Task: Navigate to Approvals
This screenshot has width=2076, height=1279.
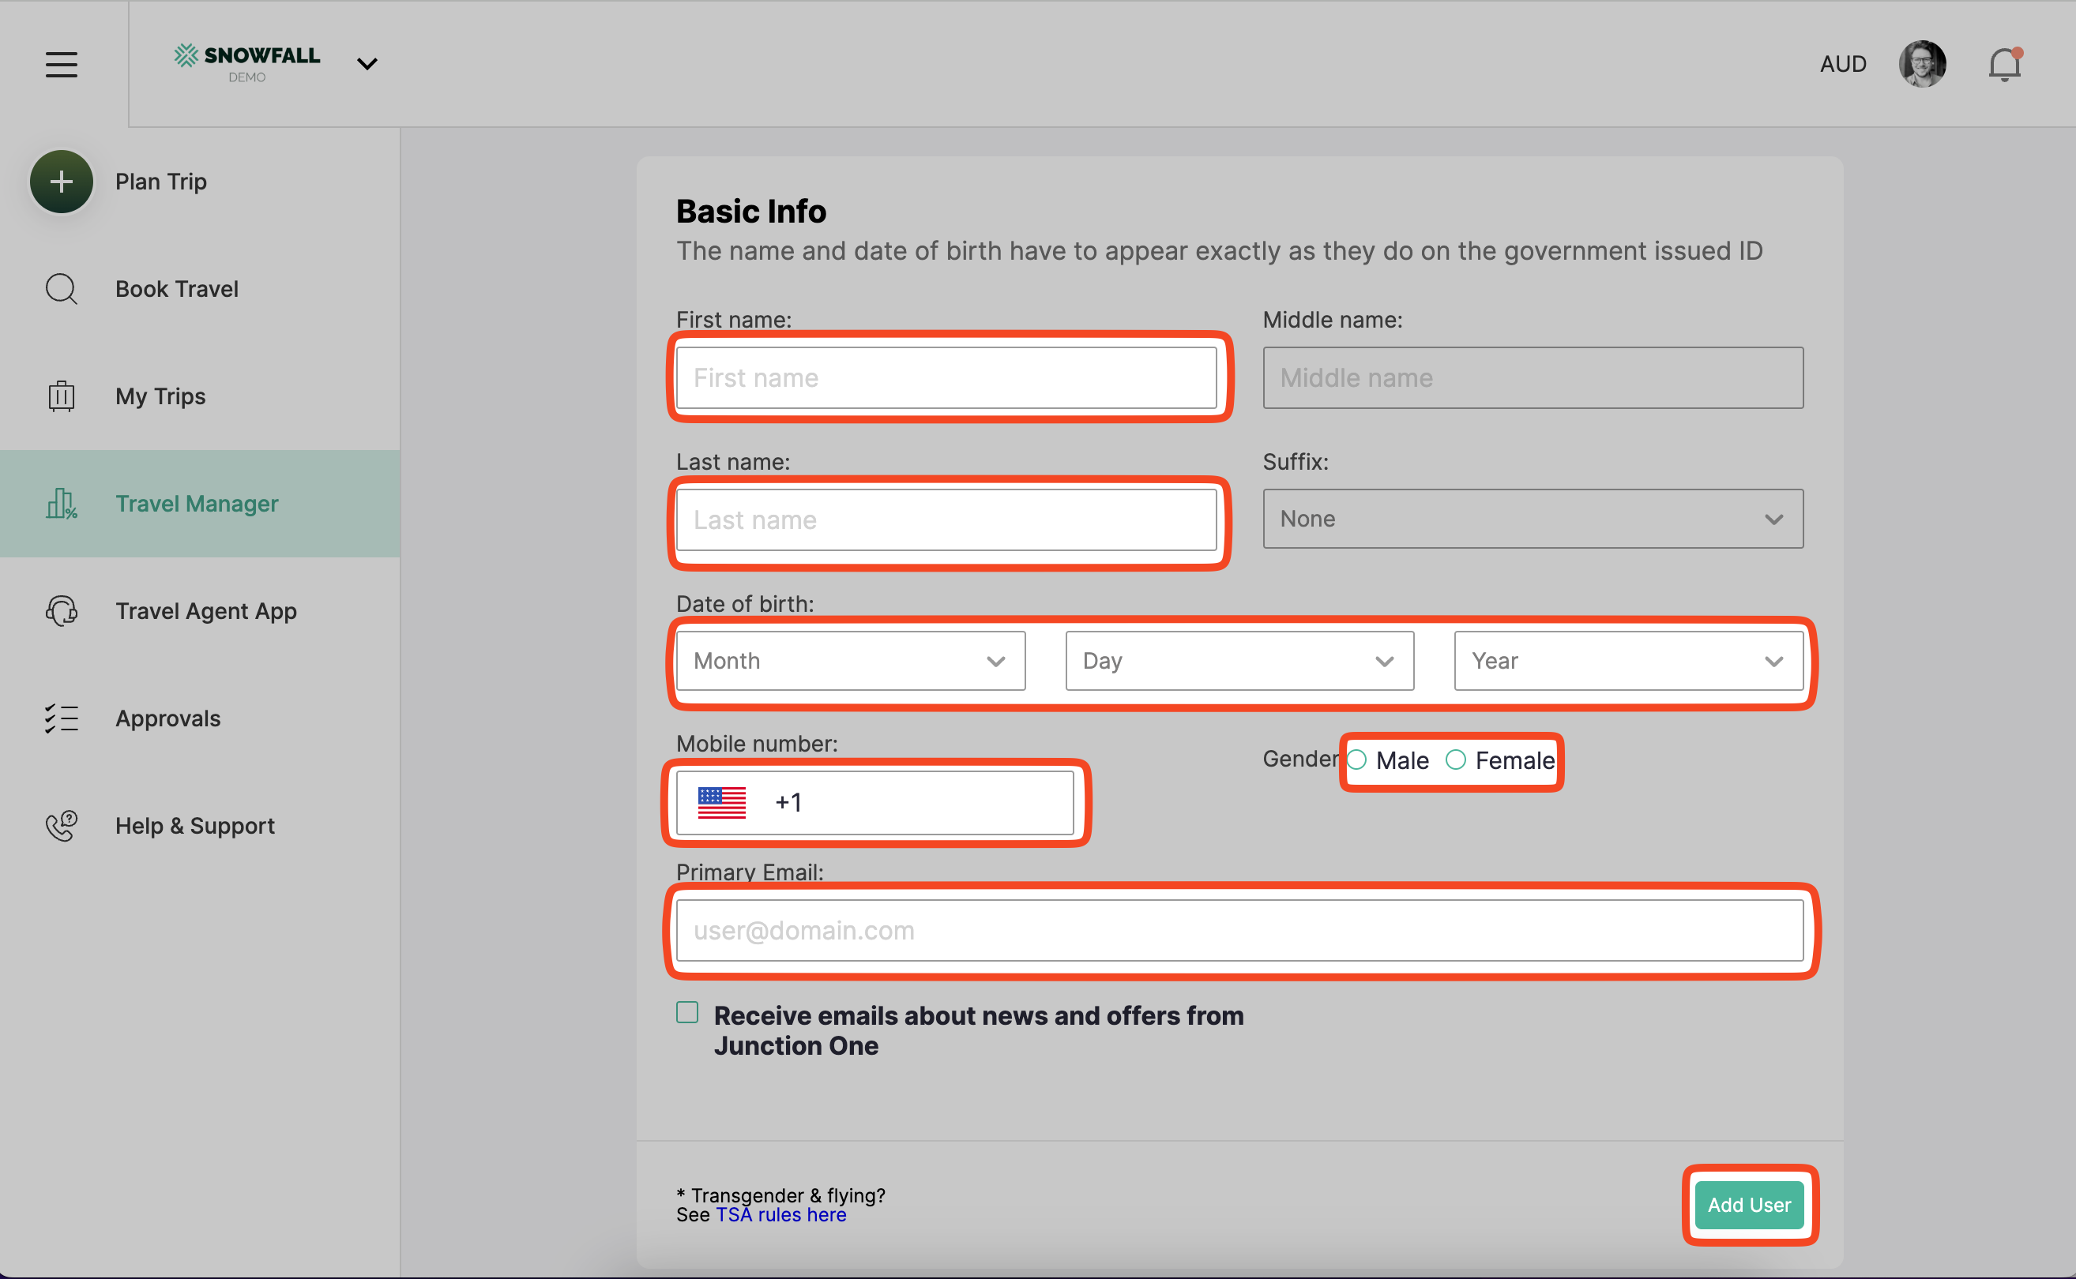Action: point(167,718)
